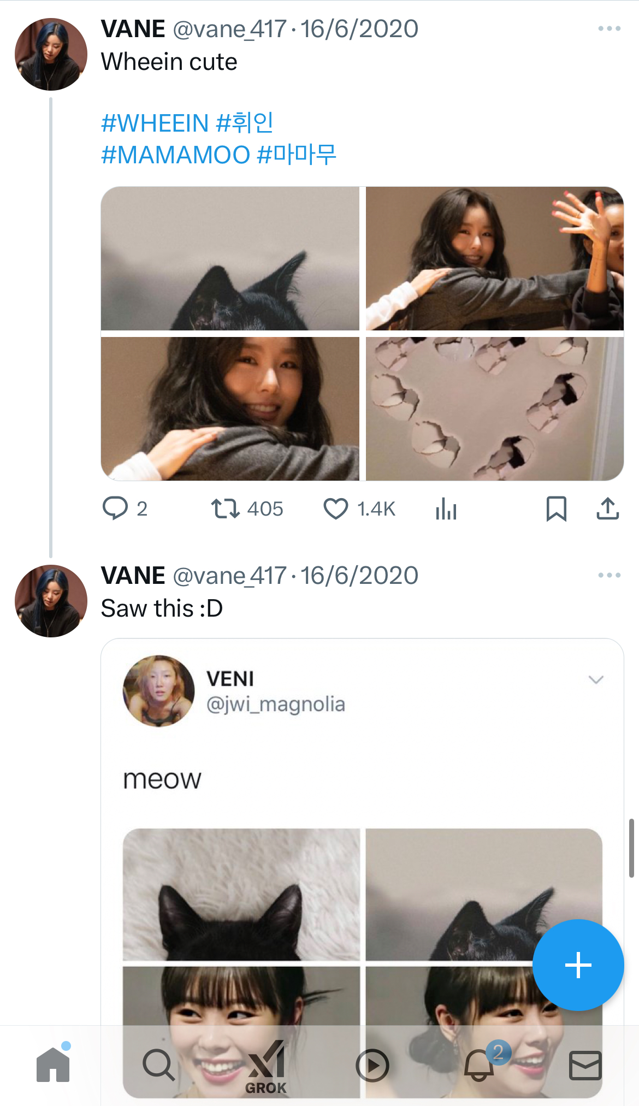Go to the Home tab
Viewport: 639px width, 1106px height.
click(53, 1064)
